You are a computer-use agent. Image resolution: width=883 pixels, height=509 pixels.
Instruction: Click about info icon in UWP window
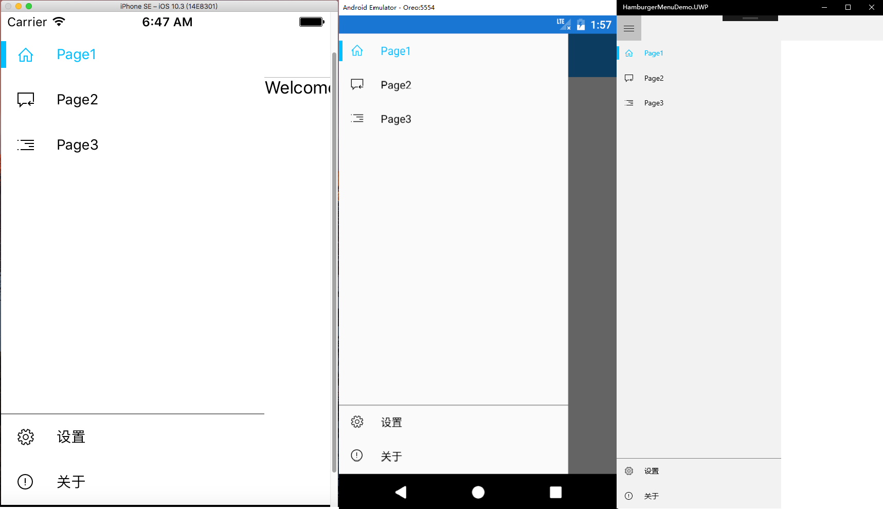tap(628, 496)
